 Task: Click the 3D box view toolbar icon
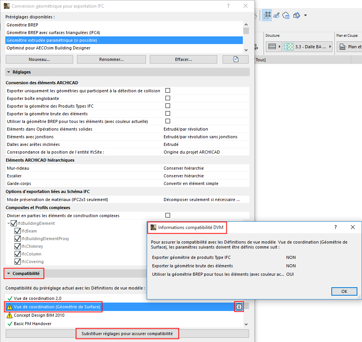point(296,15)
